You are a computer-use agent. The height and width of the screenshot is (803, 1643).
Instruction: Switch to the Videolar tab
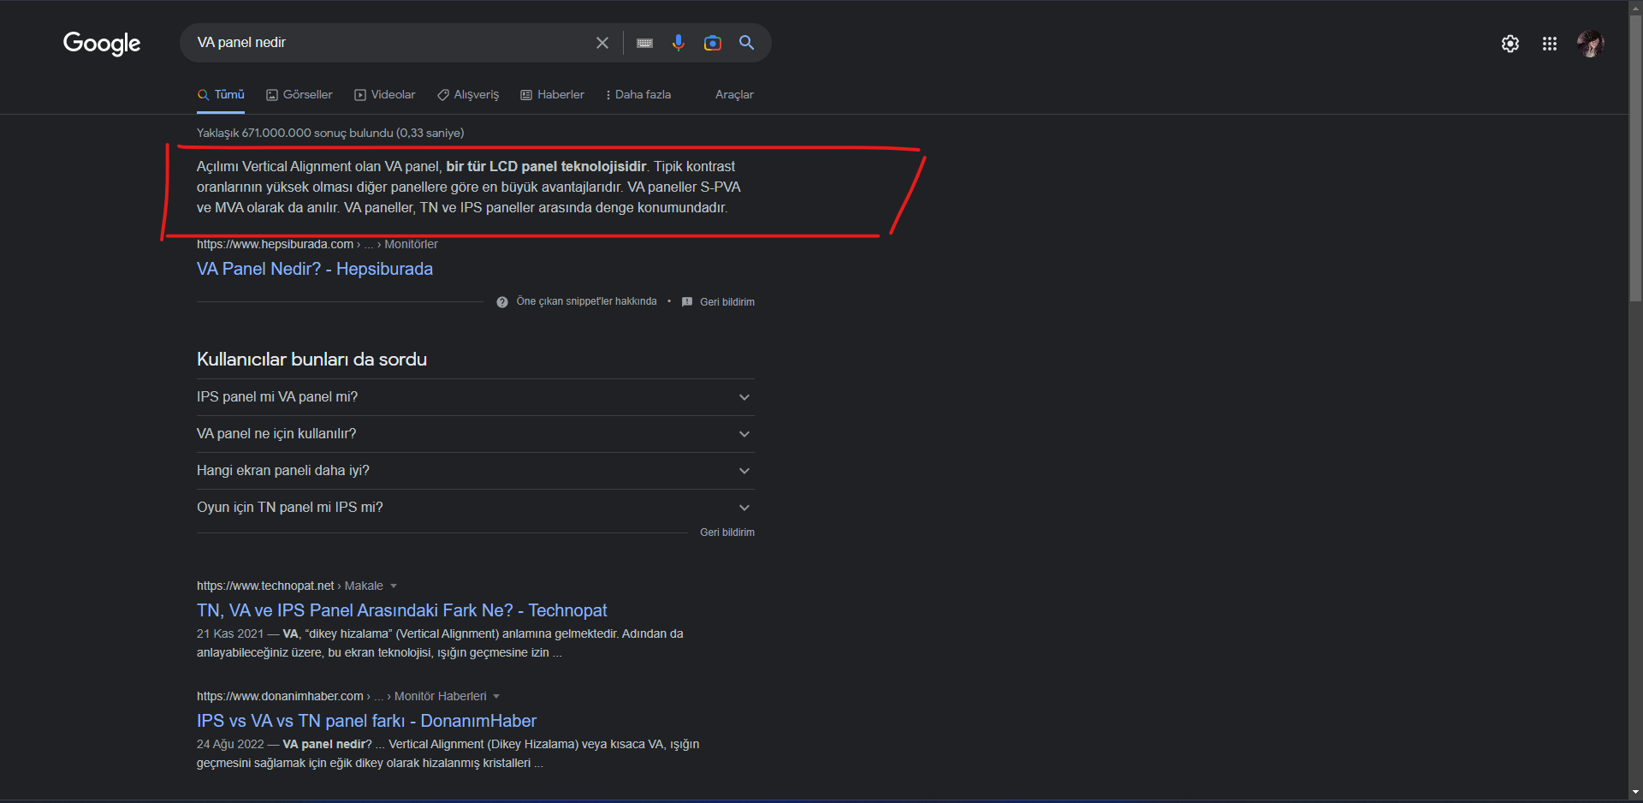click(385, 95)
